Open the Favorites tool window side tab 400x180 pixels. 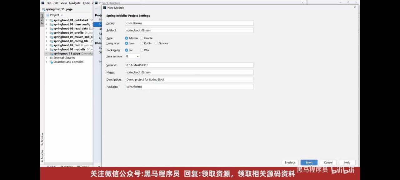(x=42, y=156)
